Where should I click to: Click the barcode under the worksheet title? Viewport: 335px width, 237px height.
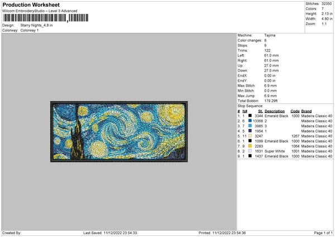[x=45, y=18]
